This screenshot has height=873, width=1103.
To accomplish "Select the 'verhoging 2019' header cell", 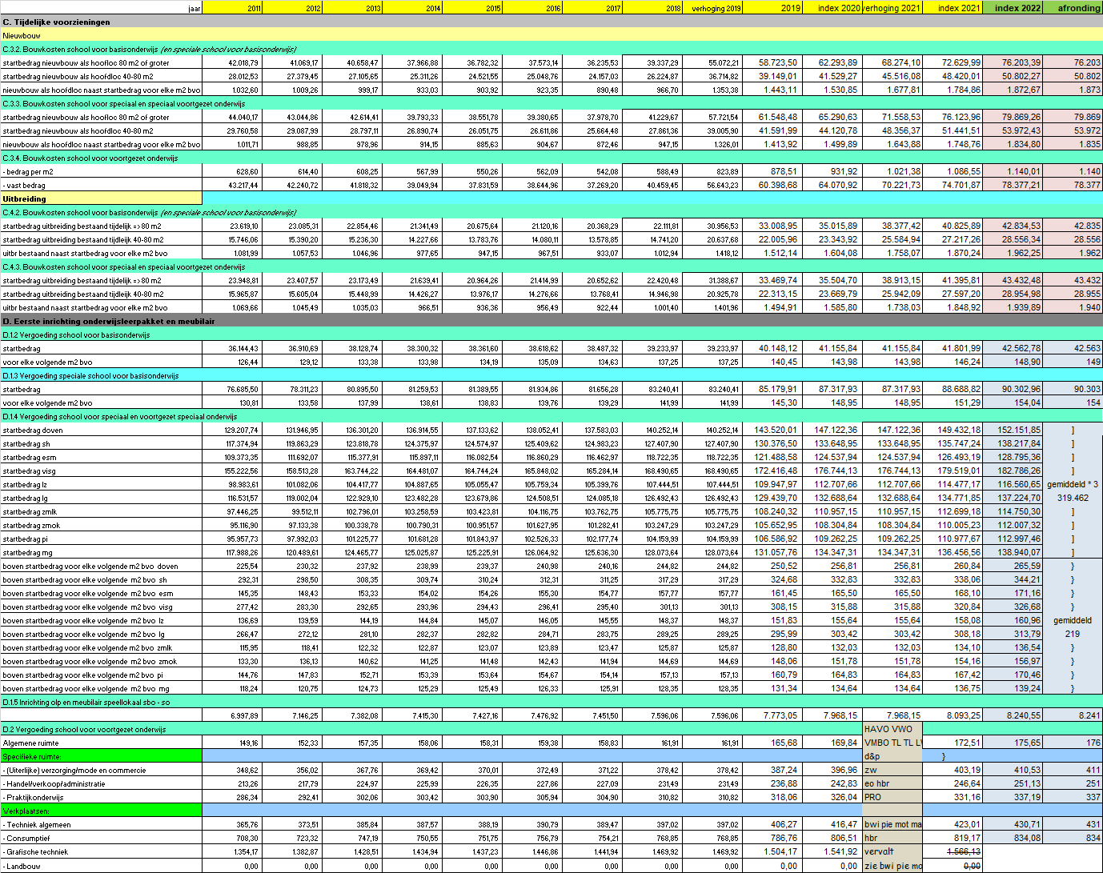I will click(x=712, y=8).
